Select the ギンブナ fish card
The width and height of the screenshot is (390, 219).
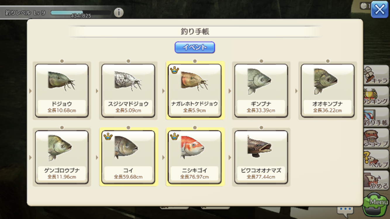[261, 91]
